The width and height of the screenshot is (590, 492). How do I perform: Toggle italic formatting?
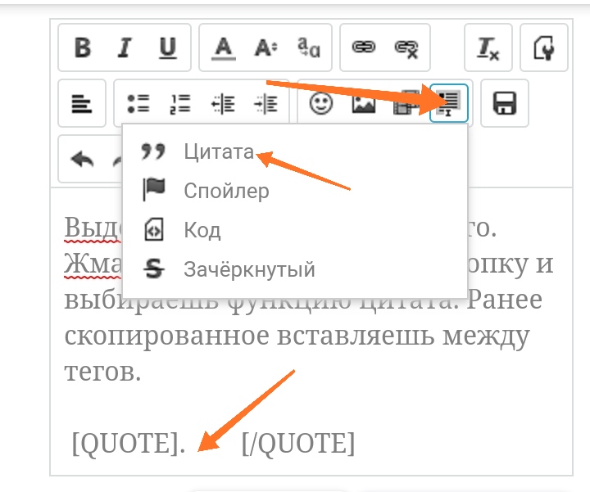[x=125, y=48]
